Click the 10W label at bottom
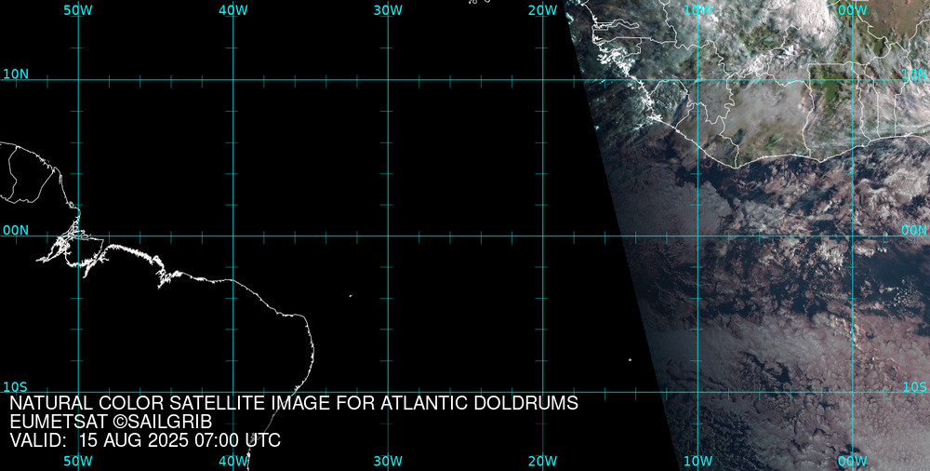 [698, 461]
